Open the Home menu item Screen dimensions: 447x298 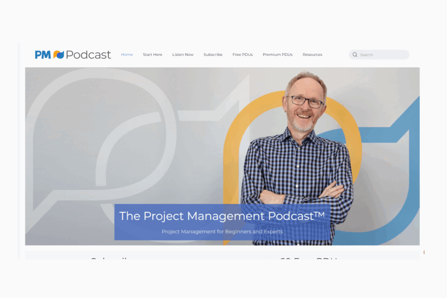(127, 55)
